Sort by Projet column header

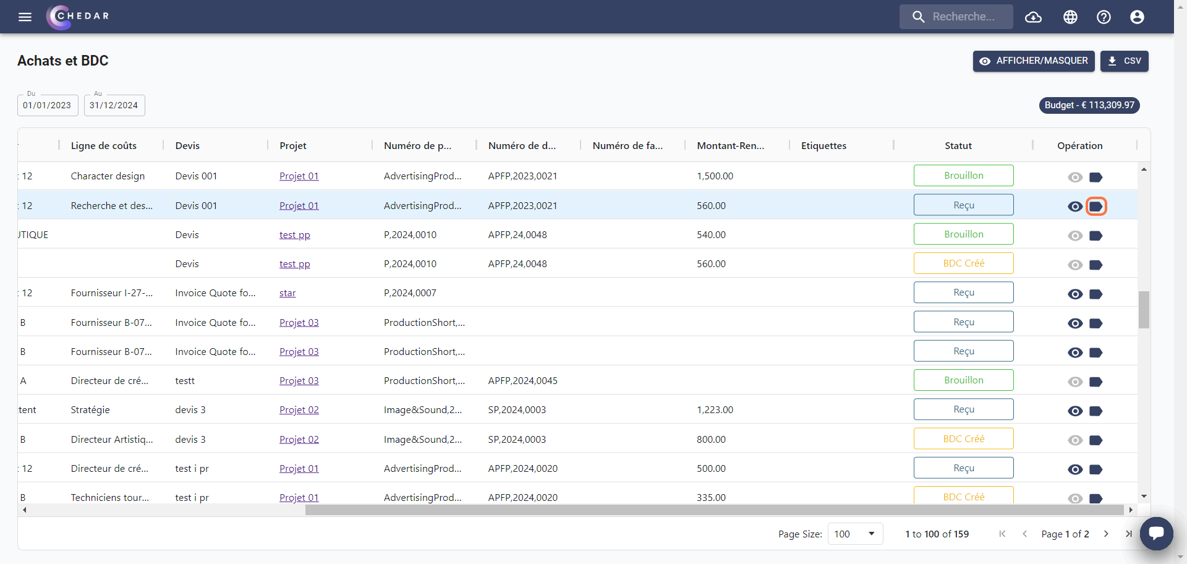coord(292,146)
